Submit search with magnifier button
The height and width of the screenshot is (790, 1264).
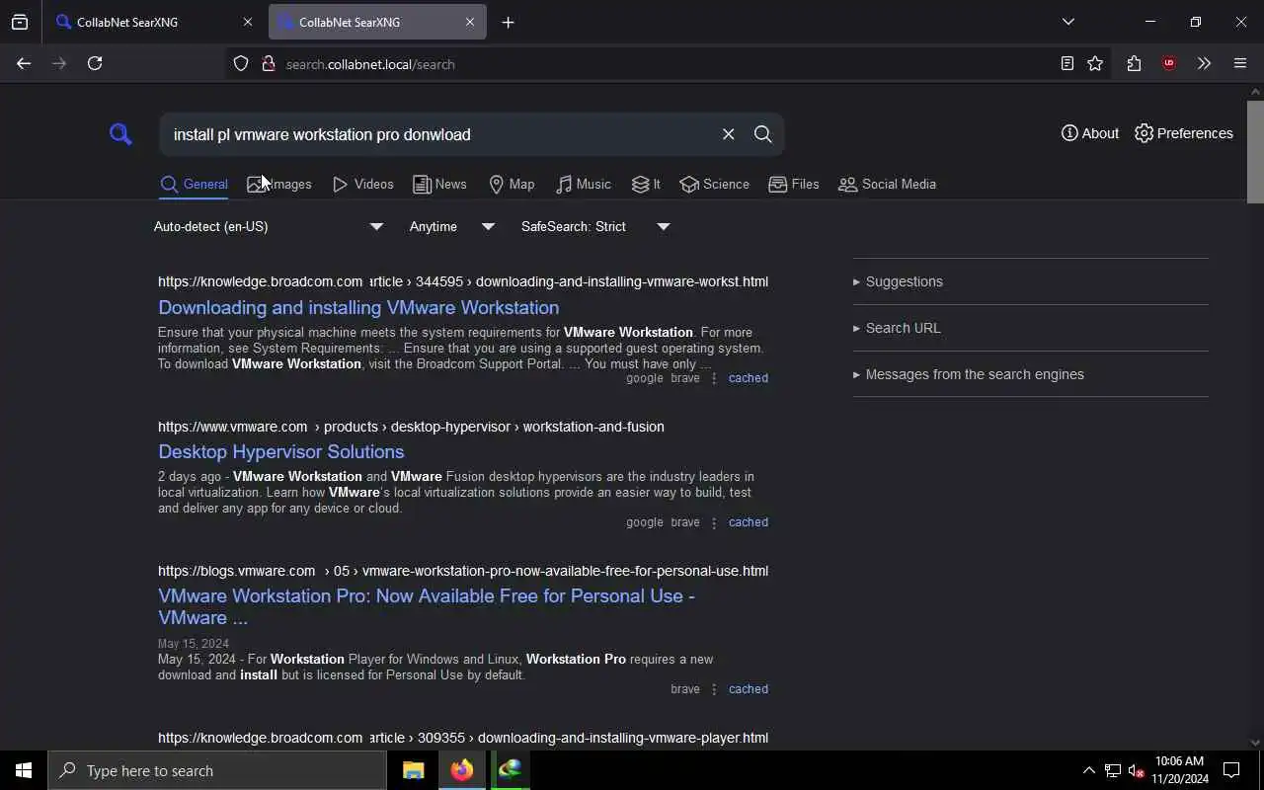762,134
